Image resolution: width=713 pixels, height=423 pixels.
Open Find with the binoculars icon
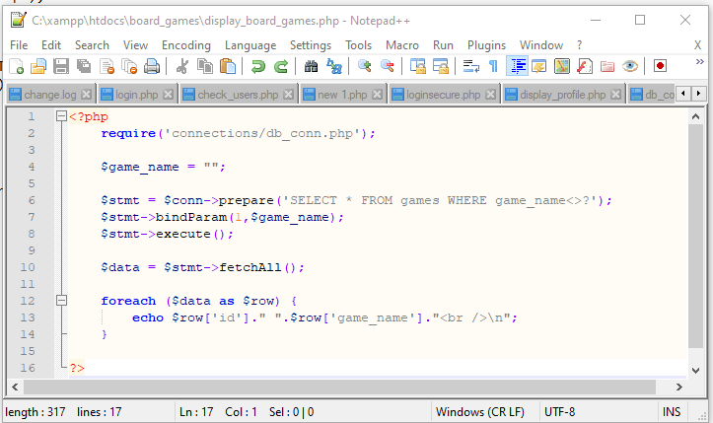(x=312, y=67)
